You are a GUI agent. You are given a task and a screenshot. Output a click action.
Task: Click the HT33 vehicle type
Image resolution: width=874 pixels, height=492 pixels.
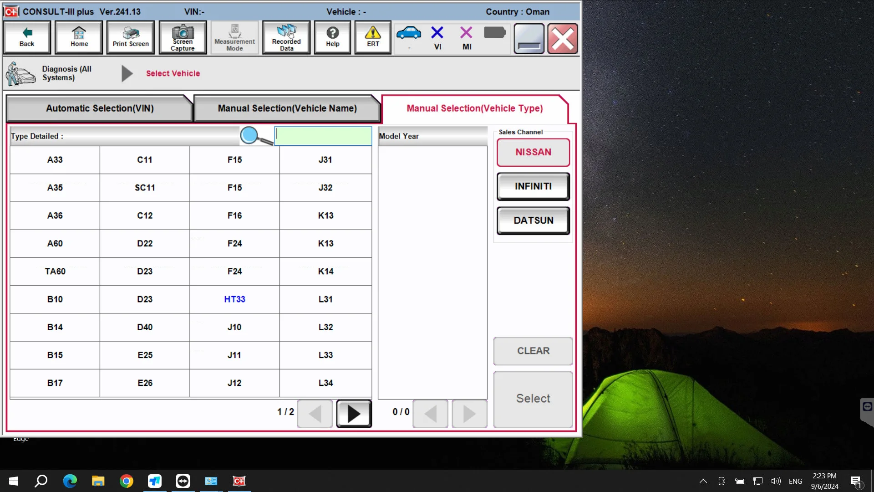click(x=235, y=299)
